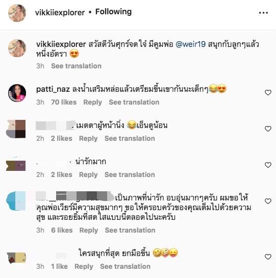
Task: Tap heart icon beside น่ารักมาก comment
Action: (x=268, y=165)
